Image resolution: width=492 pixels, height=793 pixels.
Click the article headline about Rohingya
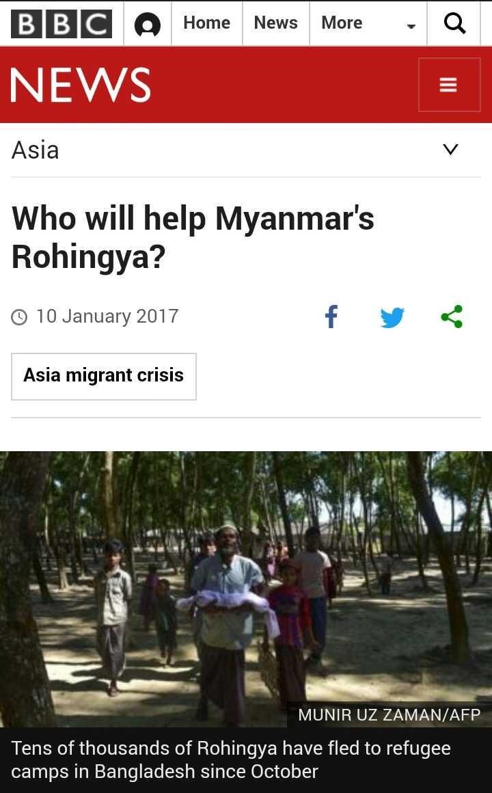pos(193,237)
